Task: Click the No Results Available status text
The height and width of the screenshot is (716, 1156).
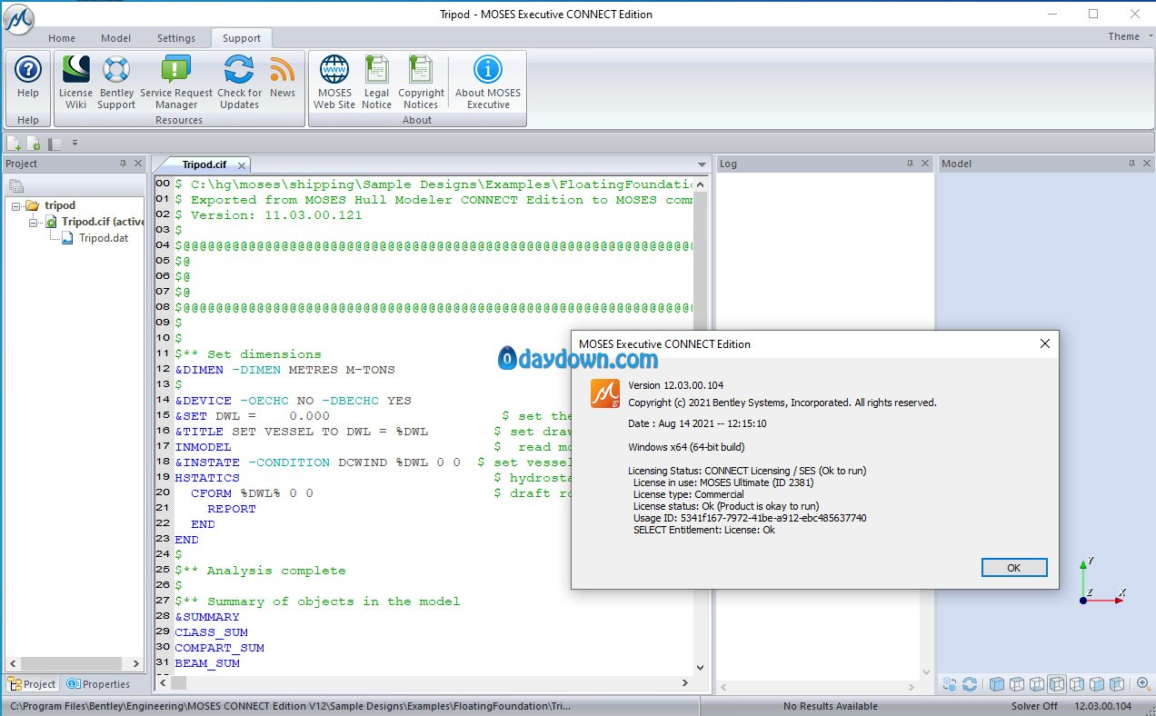Action: (x=831, y=706)
